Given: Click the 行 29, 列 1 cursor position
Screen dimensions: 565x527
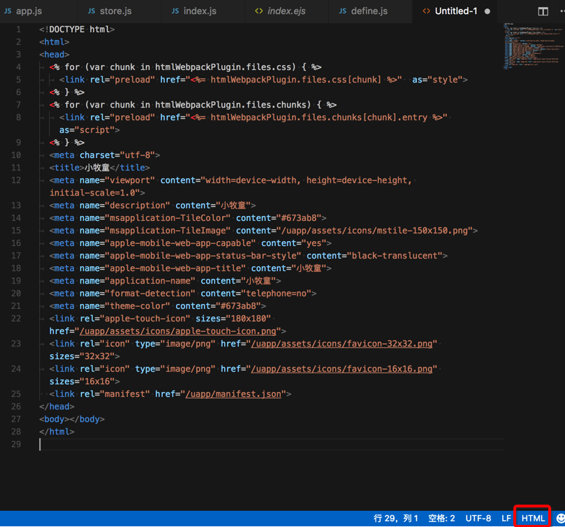Looking at the screenshot, I should click(x=396, y=519).
